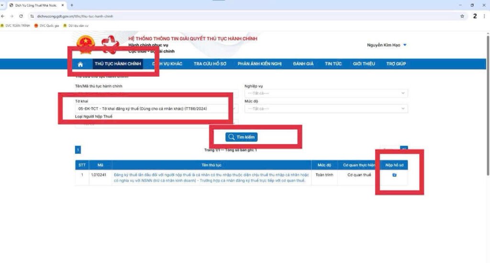This screenshot has height=263, width=490.
Task: Open the DVC Quốc gia bookmark
Action: (46, 25)
